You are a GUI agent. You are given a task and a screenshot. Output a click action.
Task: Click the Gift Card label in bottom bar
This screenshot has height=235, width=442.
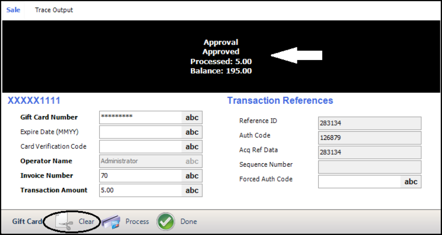coord(27,221)
